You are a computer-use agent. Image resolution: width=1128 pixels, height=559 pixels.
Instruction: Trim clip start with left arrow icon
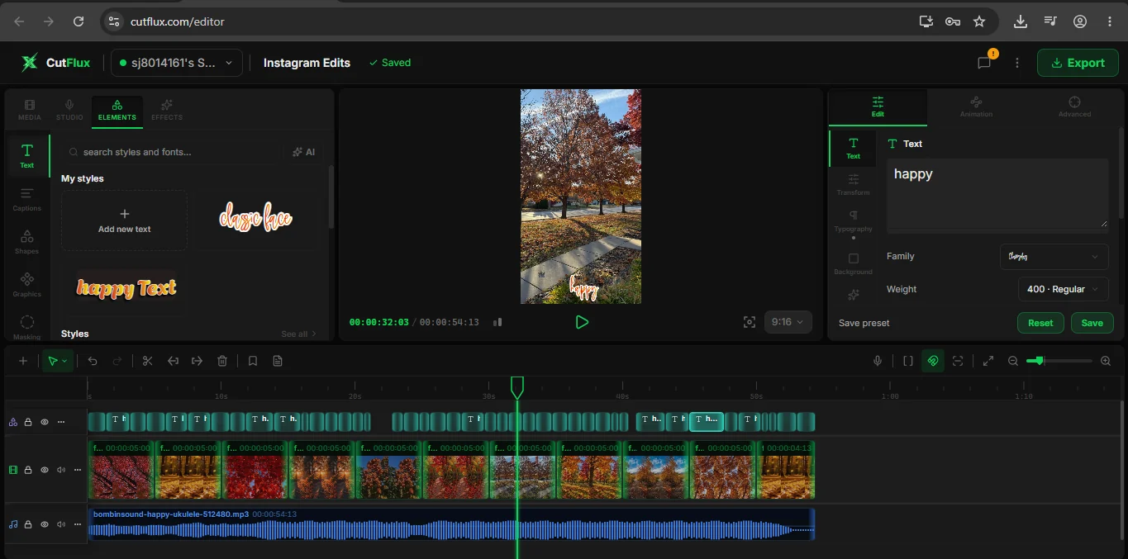[173, 361]
